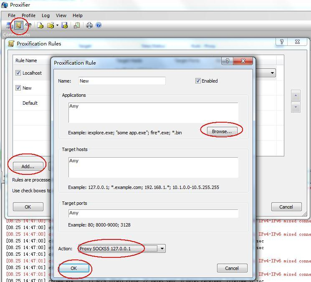Click the Proxification Rules toolbar icon
Viewport: 311px width, 282px height.
[x=19, y=25]
